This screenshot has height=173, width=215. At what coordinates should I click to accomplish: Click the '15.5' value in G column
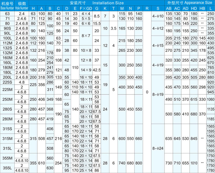point(97,23)
